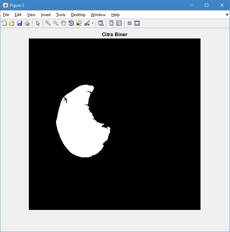Expand the toolbar dock arrow at menu bar right
Image resolution: width=230 pixels, height=232 pixels.
click(227, 15)
